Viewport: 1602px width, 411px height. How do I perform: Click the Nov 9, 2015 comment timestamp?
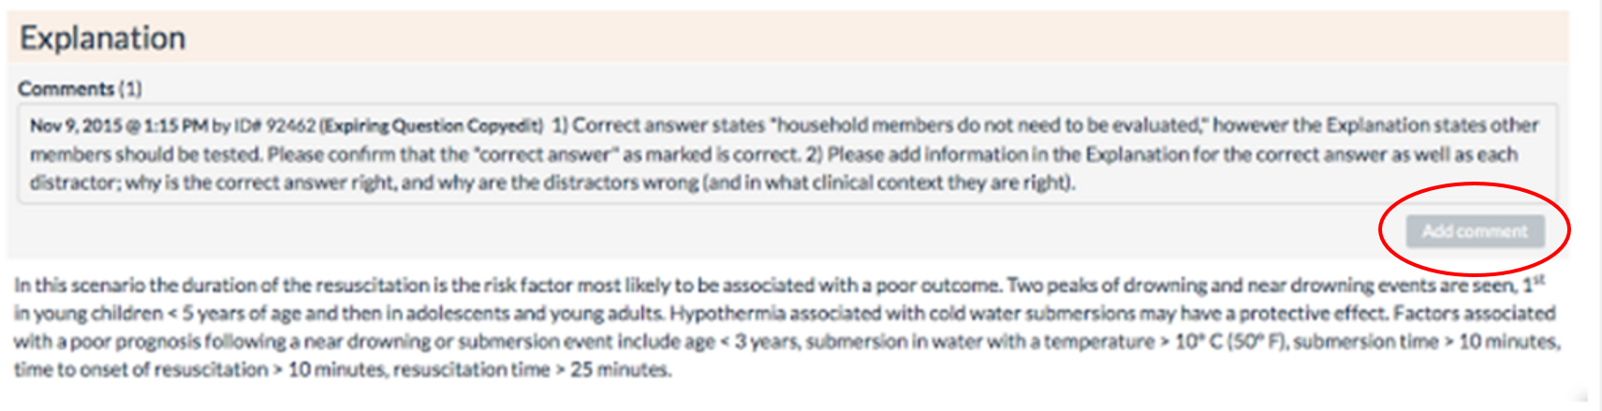[x=119, y=125]
